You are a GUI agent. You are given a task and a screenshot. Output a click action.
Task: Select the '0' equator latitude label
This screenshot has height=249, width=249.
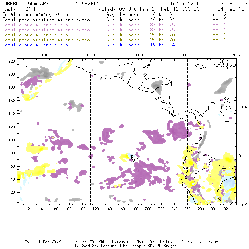click(x=240, y=156)
